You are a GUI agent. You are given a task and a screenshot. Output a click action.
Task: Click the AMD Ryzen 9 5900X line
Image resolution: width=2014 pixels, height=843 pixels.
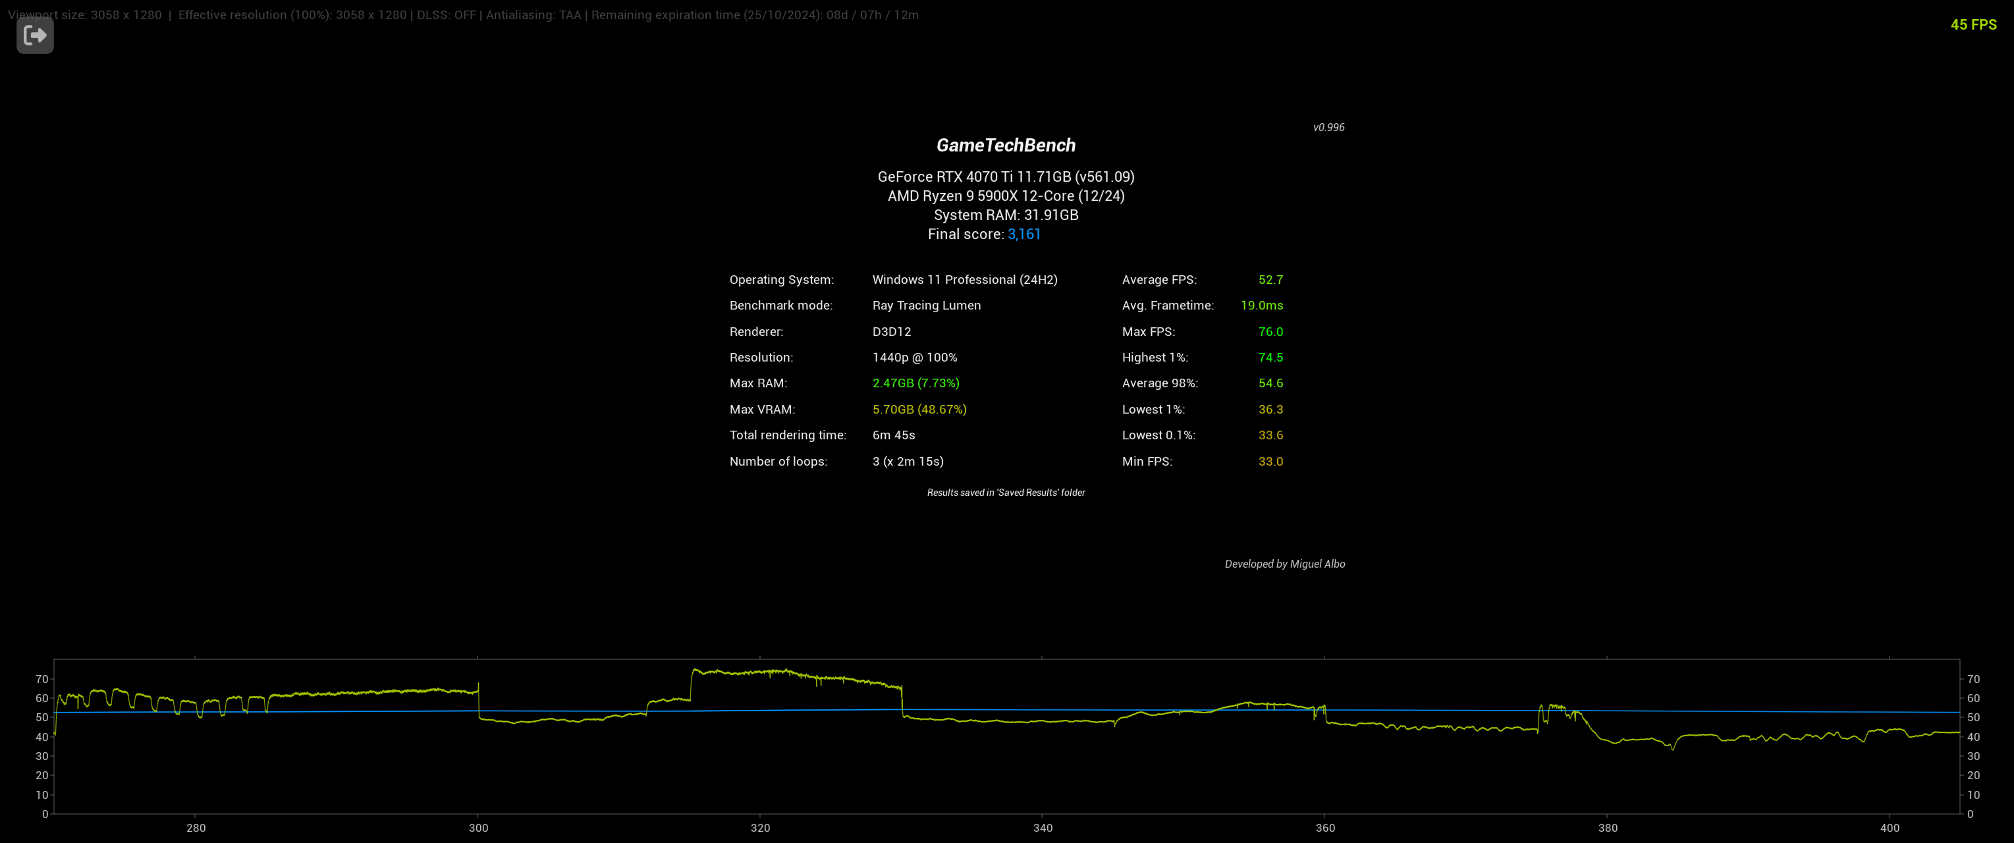click(1006, 196)
